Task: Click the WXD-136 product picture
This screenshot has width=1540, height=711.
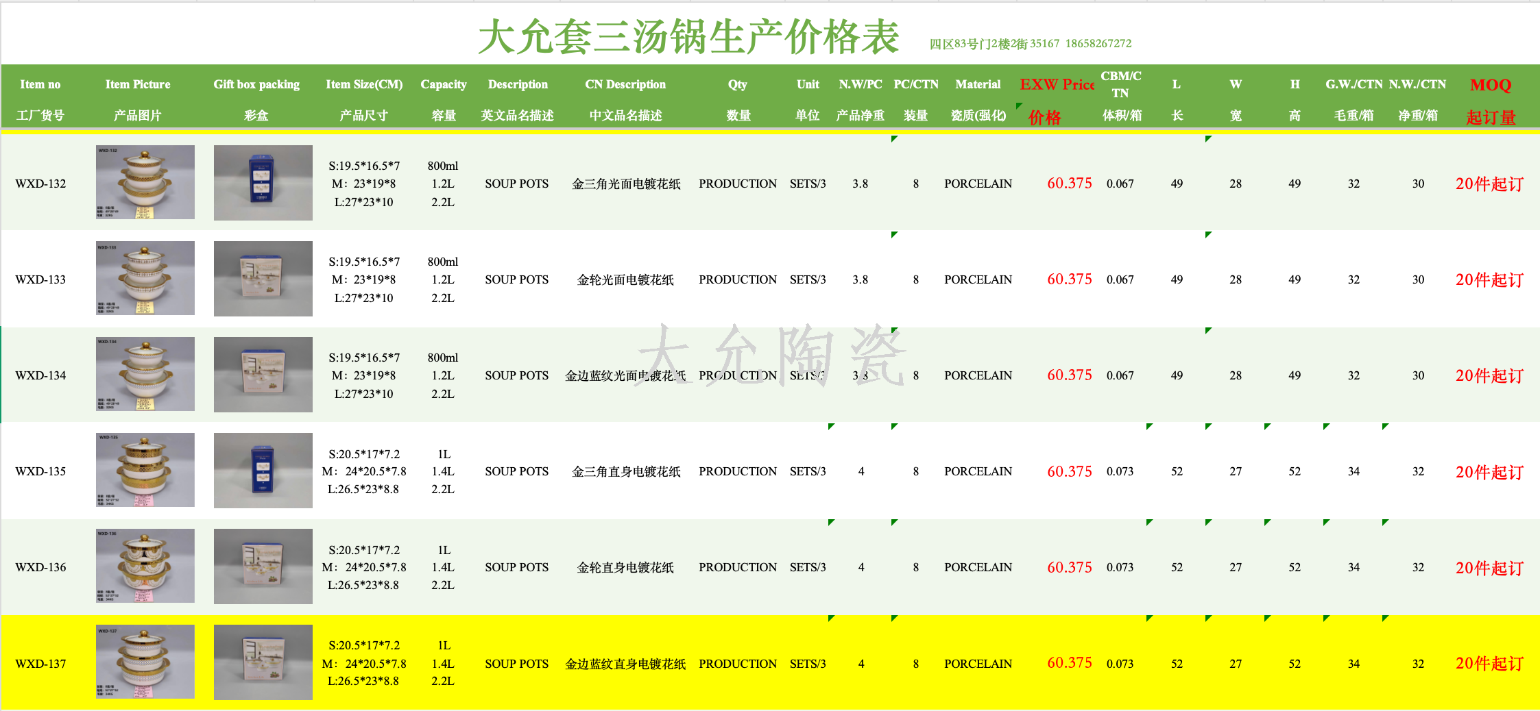Action: point(145,566)
